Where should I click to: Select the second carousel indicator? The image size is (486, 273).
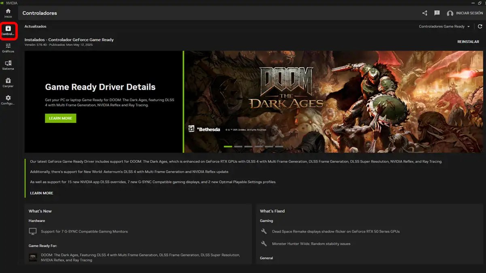238,146
